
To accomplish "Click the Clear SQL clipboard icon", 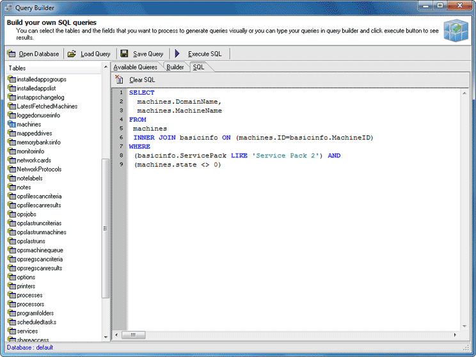I will 120,80.
